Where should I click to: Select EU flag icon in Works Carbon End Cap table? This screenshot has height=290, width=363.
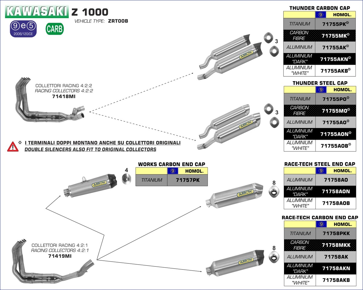coord(173,171)
